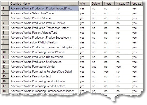Image resolution: width=147 pixels, height=105 pixels.
Task: Select cell AdventureWorks.dbo.AWBuildVersion
Action: 44,42
